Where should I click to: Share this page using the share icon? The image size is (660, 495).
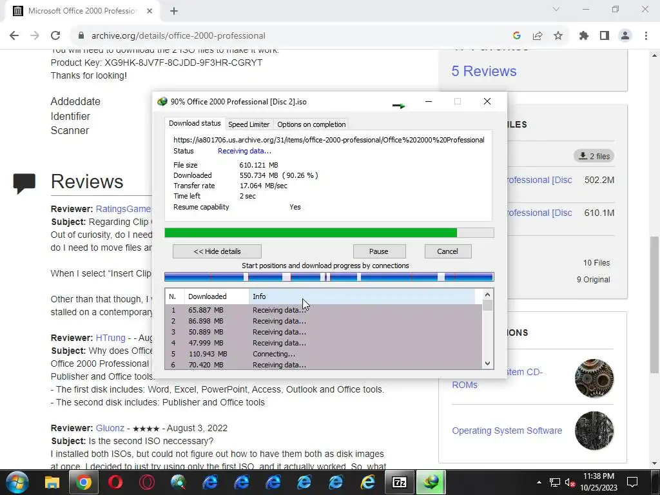tap(538, 36)
